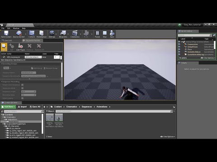Click the Content root folder icon in breadcrumb
Image resolution: width=217 pixels, height=162 pixels.
[52, 107]
